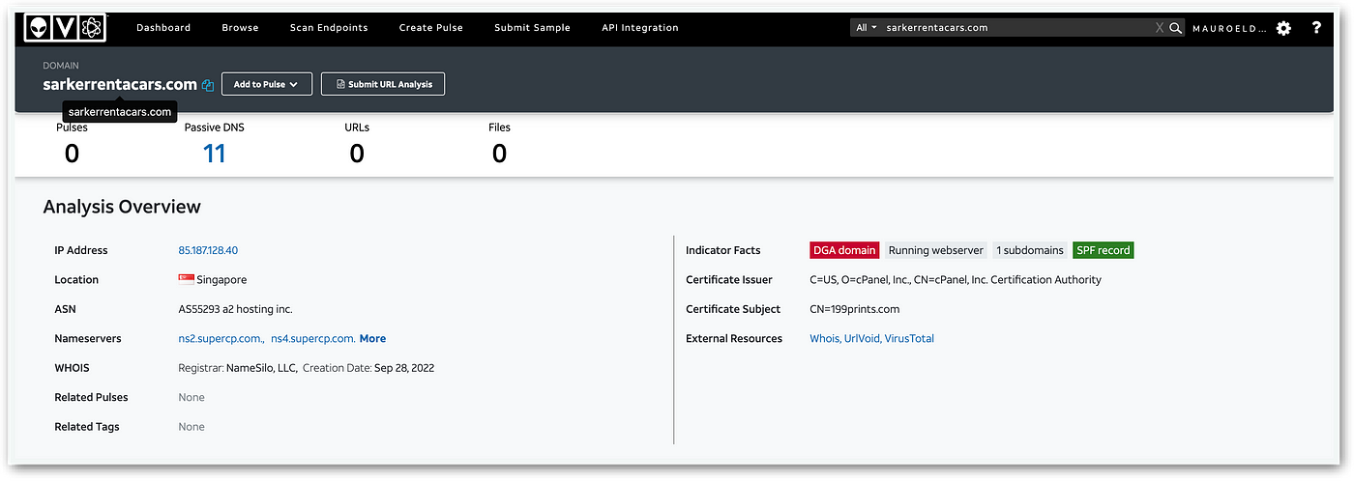Show More nameservers
This screenshot has height=481, width=1354.
[372, 338]
